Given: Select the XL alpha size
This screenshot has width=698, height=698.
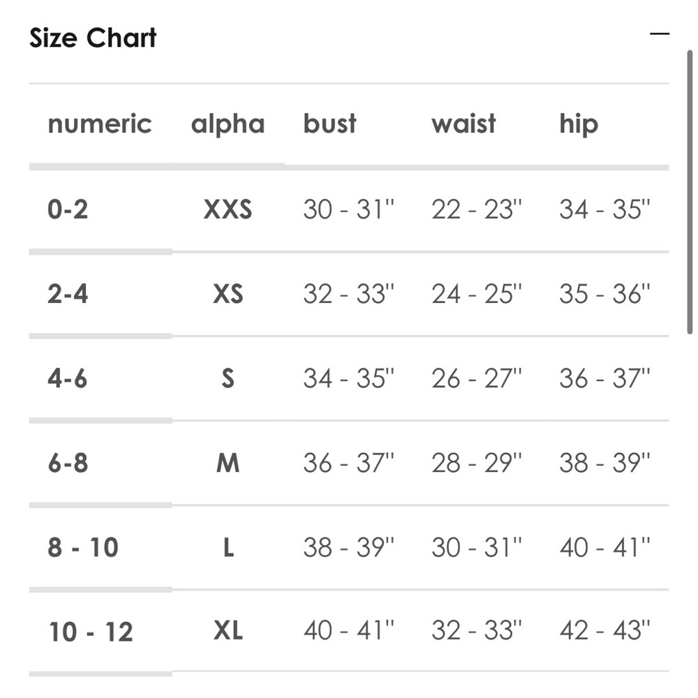Looking at the screenshot, I should click(x=228, y=631).
